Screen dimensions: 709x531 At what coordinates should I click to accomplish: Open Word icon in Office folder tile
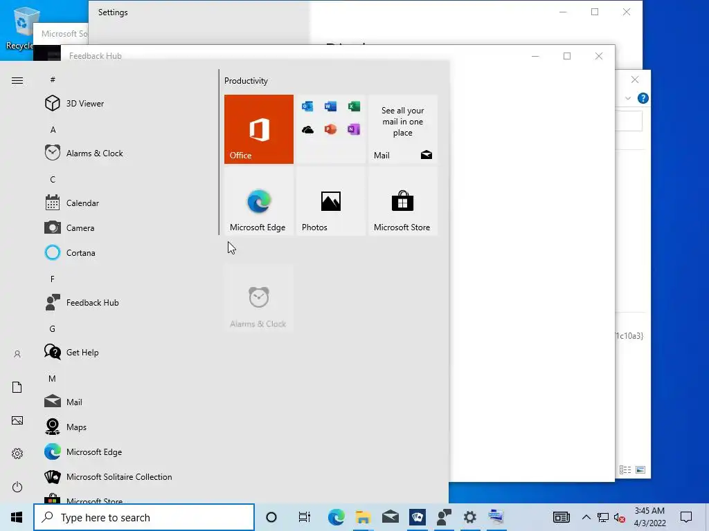coord(330,106)
